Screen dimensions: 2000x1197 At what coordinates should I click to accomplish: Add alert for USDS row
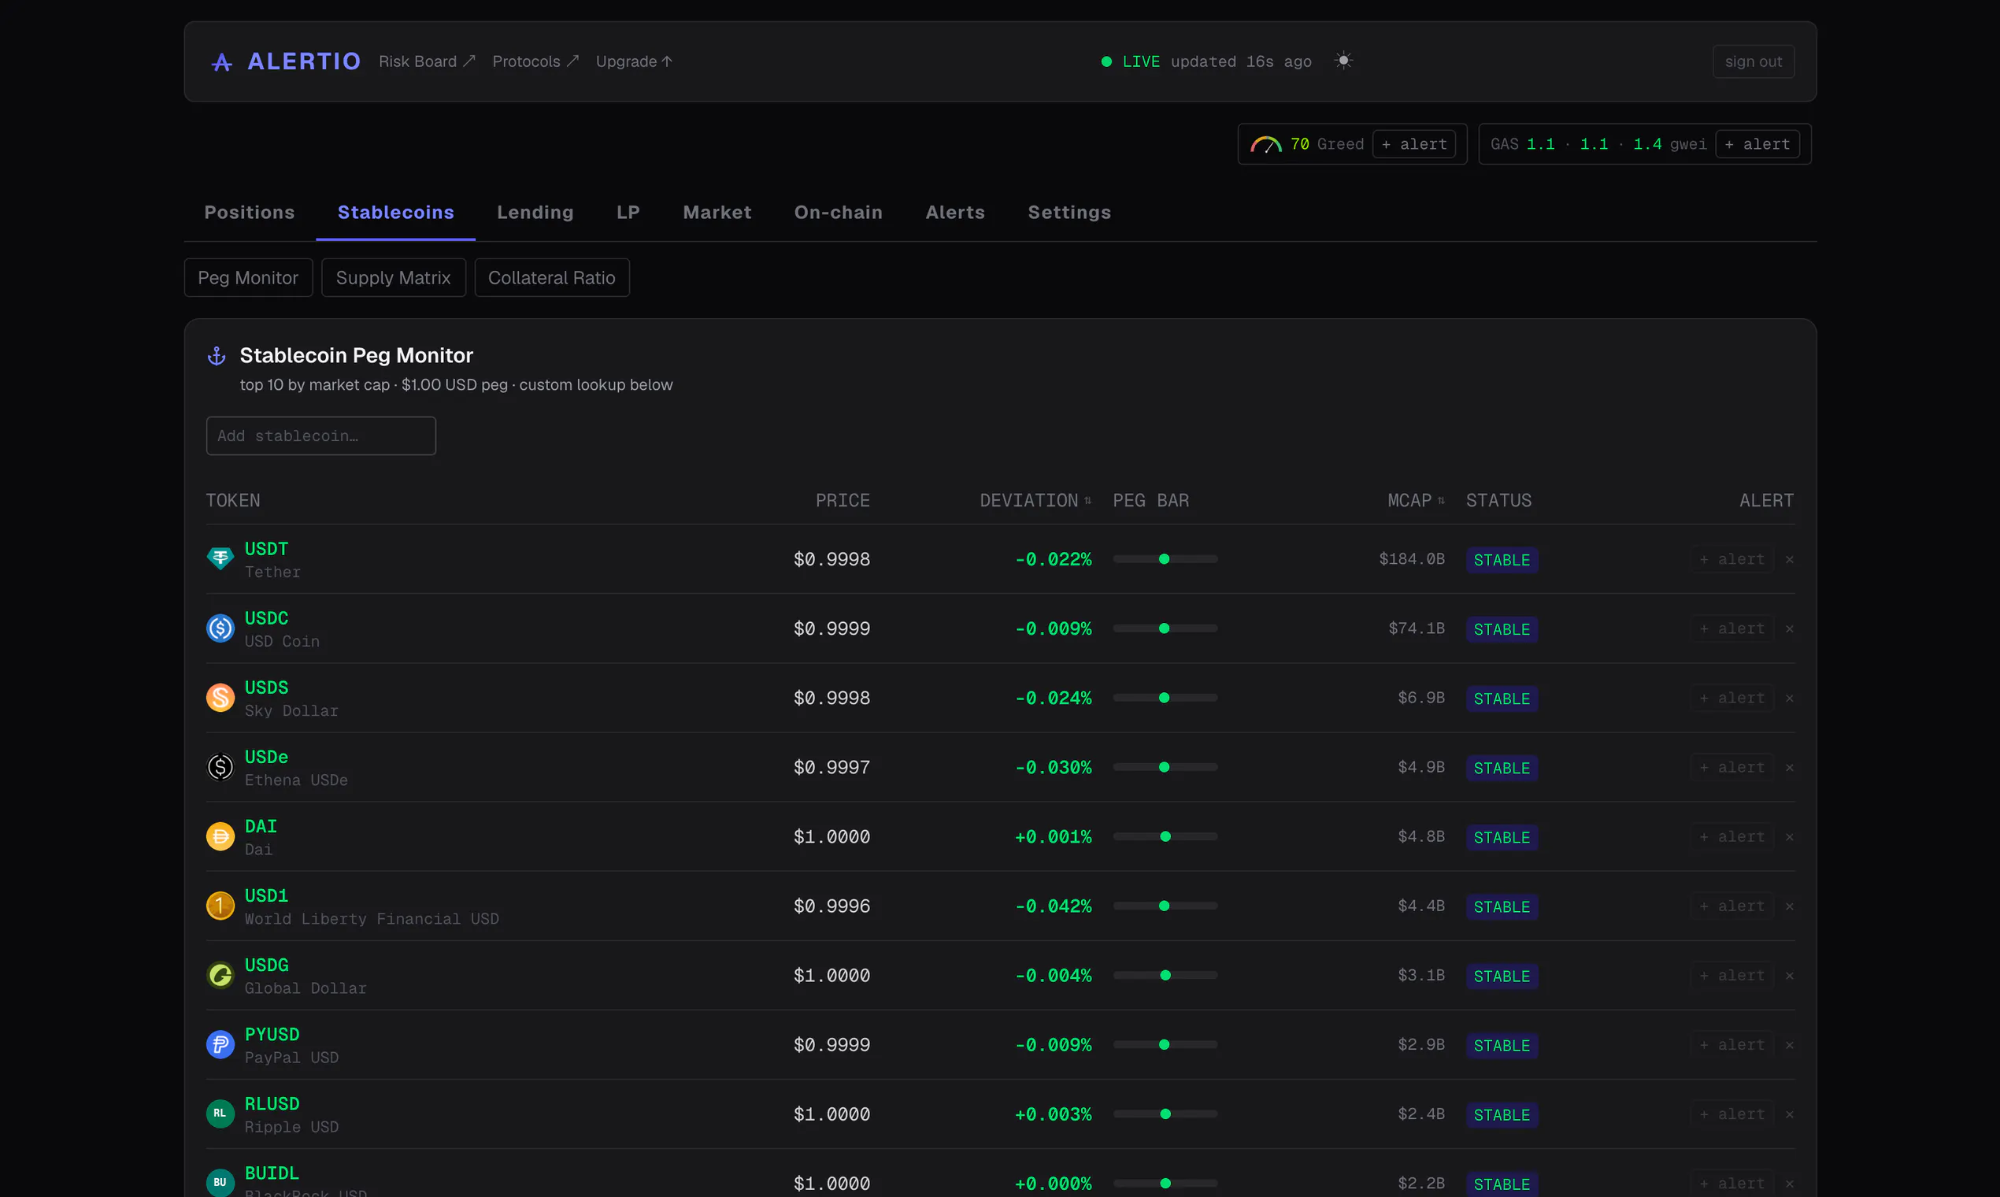pyautogui.click(x=1731, y=698)
